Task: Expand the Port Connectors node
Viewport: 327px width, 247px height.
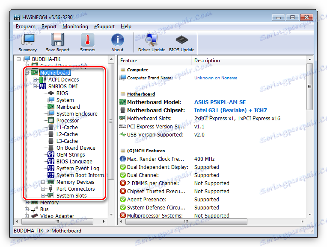Action: click(43, 189)
